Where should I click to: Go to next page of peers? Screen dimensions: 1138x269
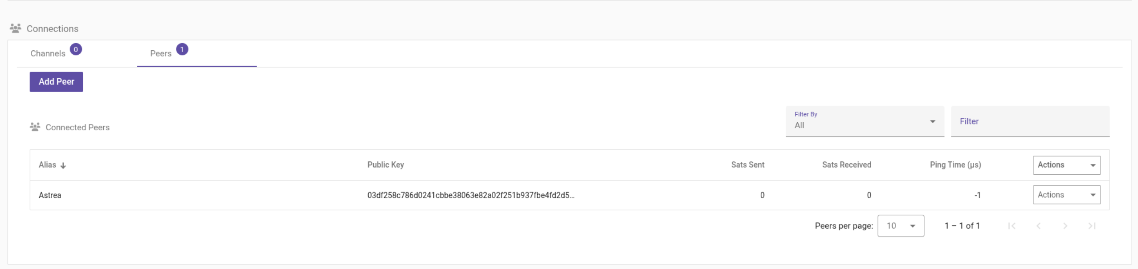coord(1065,226)
